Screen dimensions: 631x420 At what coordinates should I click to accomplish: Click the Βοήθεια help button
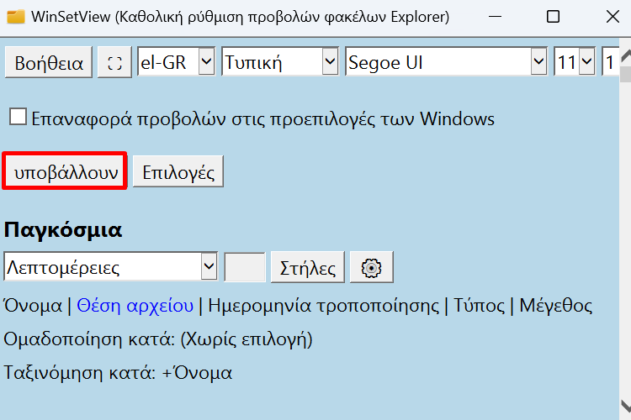(49, 63)
